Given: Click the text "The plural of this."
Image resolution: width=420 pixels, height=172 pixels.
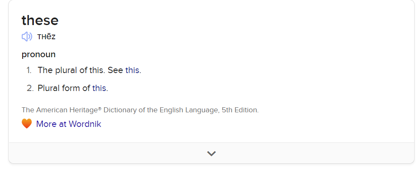Looking at the screenshot, I should tap(71, 70).
